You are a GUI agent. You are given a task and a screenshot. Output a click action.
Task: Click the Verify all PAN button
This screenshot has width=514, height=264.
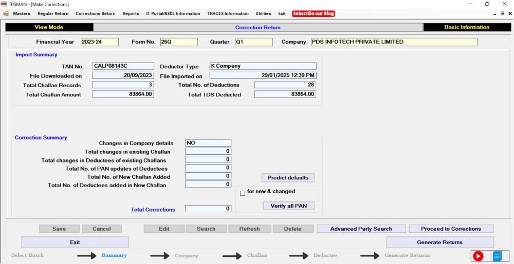pyautogui.click(x=288, y=206)
